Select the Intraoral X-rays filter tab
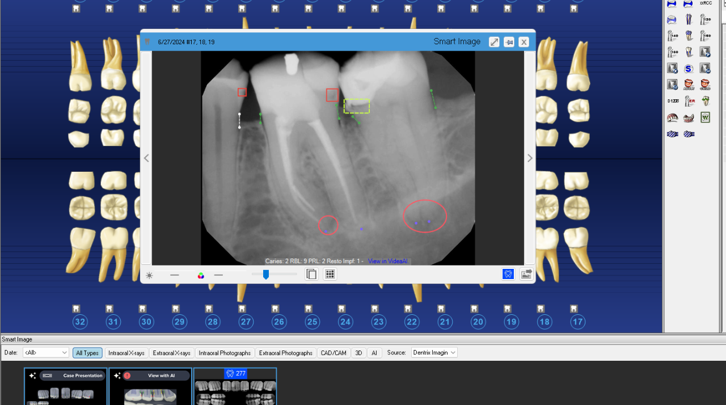This screenshot has height=405, width=726. pyautogui.click(x=126, y=353)
